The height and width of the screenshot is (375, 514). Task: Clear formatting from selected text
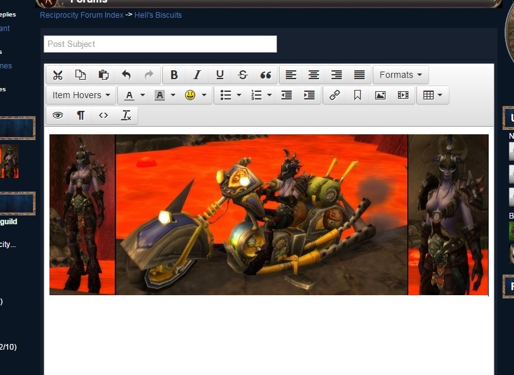coord(126,115)
